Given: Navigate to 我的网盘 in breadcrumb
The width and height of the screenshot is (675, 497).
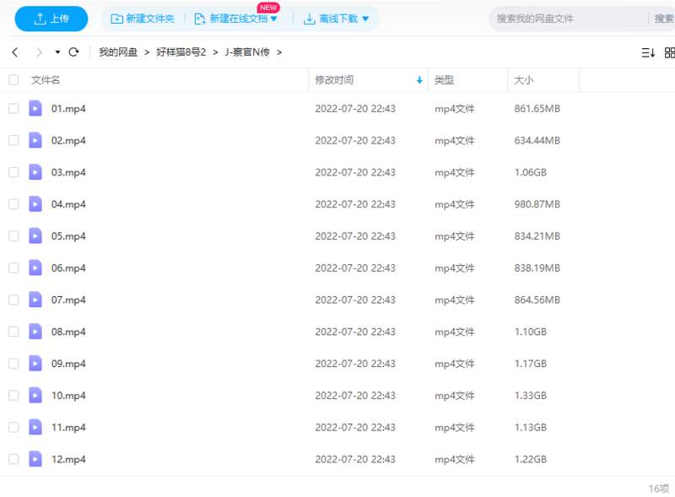Looking at the screenshot, I should coord(118,52).
